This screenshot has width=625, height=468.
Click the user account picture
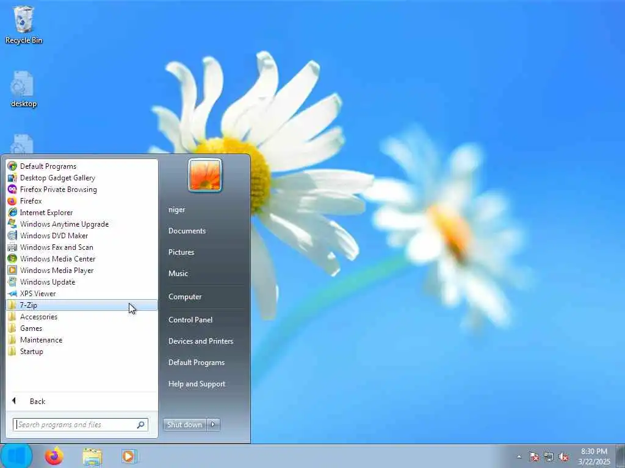[205, 175]
